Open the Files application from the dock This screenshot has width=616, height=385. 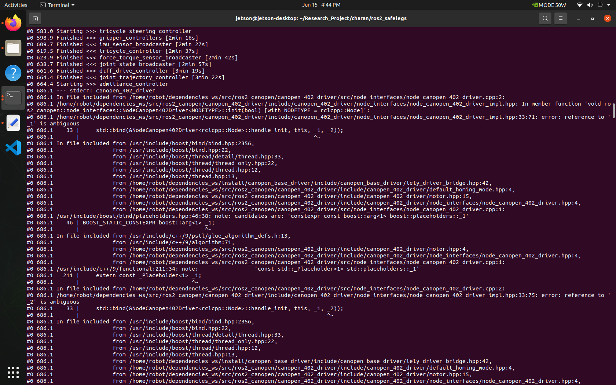coord(13,48)
